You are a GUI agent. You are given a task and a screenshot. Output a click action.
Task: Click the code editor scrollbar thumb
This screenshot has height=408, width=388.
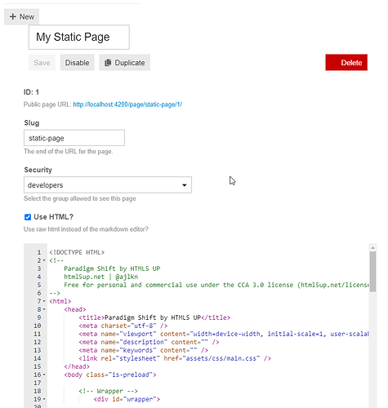(372, 272)
